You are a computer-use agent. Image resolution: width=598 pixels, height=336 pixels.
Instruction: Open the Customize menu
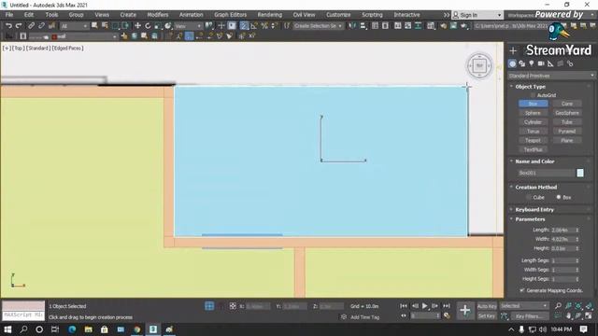[x=338, y=15]
